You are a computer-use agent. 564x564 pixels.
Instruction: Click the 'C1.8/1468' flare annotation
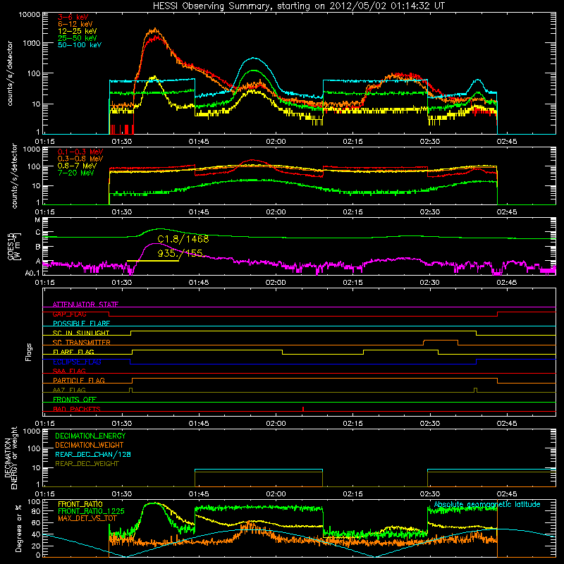point(183,239)
